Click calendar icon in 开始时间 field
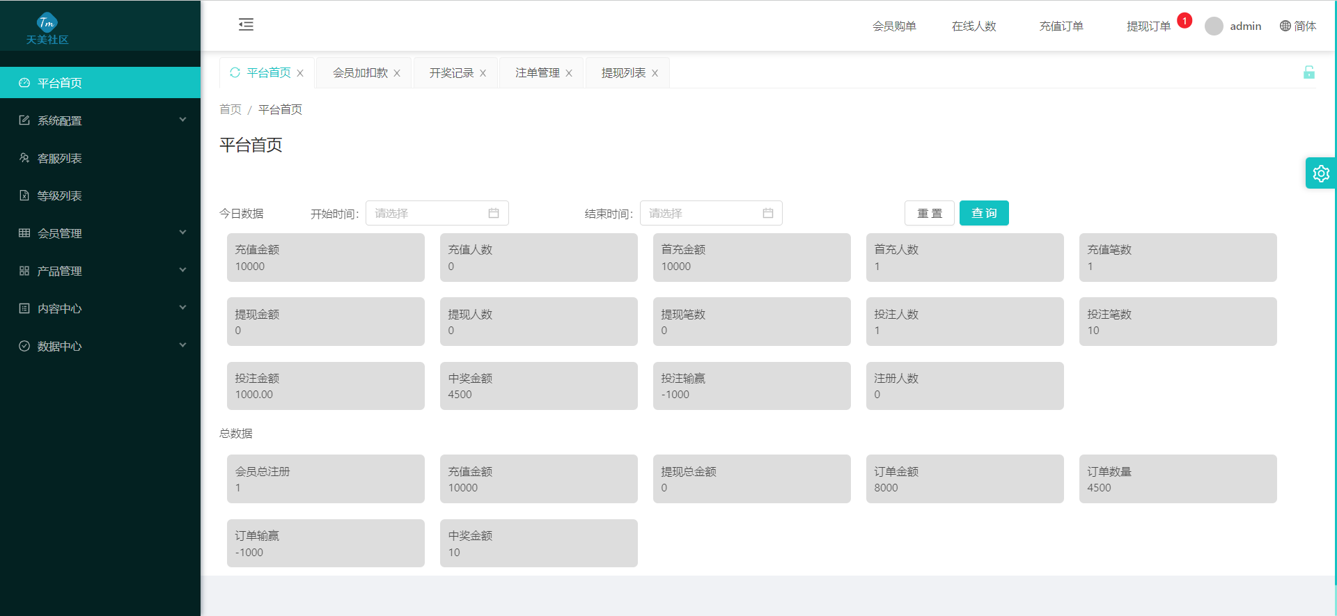This screenshot has height=616, width=1337. [494, 213]
